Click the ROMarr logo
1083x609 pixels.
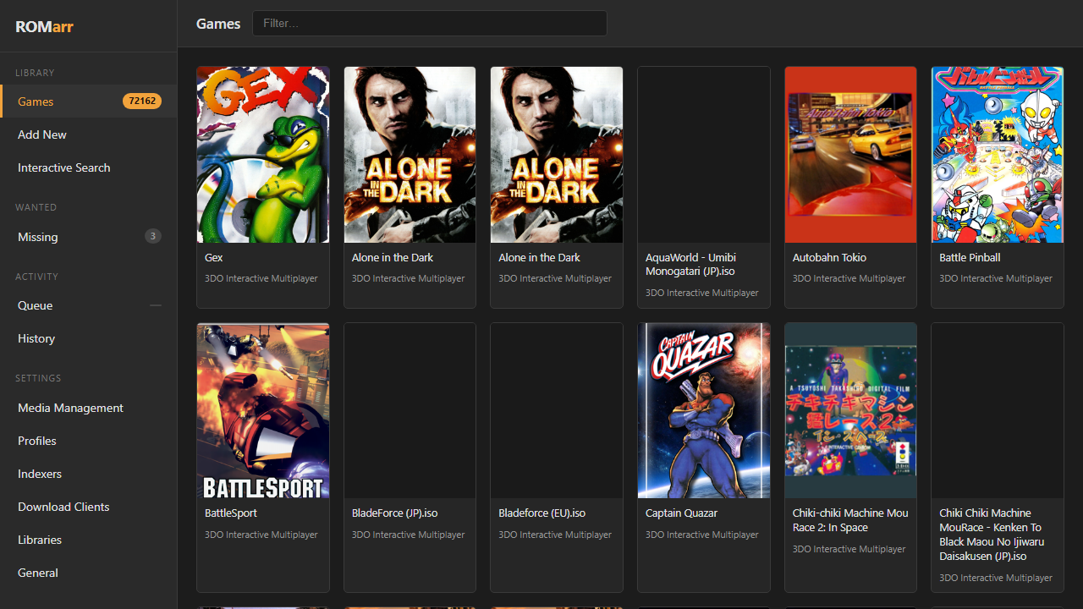45,26
